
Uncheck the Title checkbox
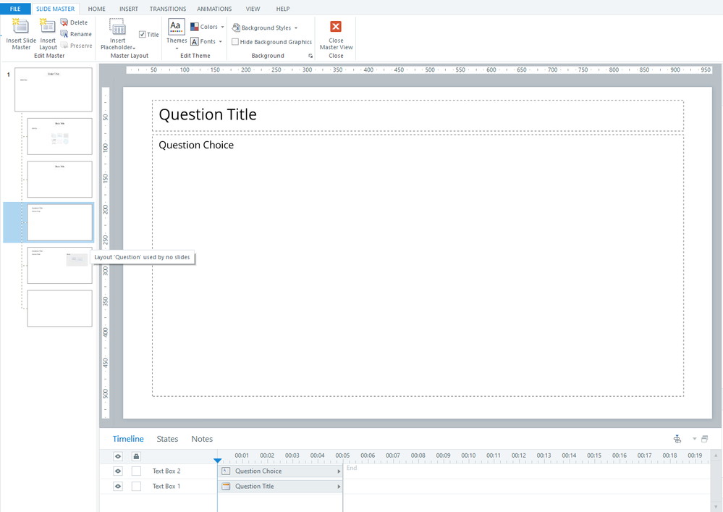coord(143,34)
